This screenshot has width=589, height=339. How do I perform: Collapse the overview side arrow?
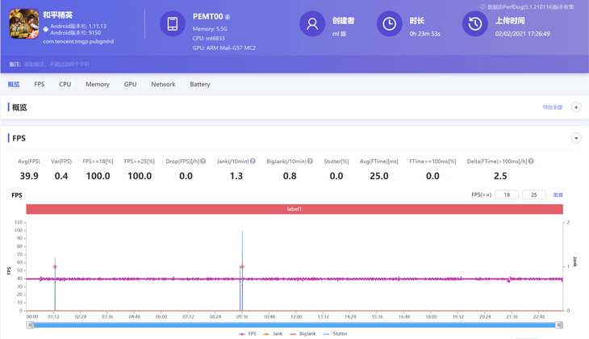(x=576, y=107)
